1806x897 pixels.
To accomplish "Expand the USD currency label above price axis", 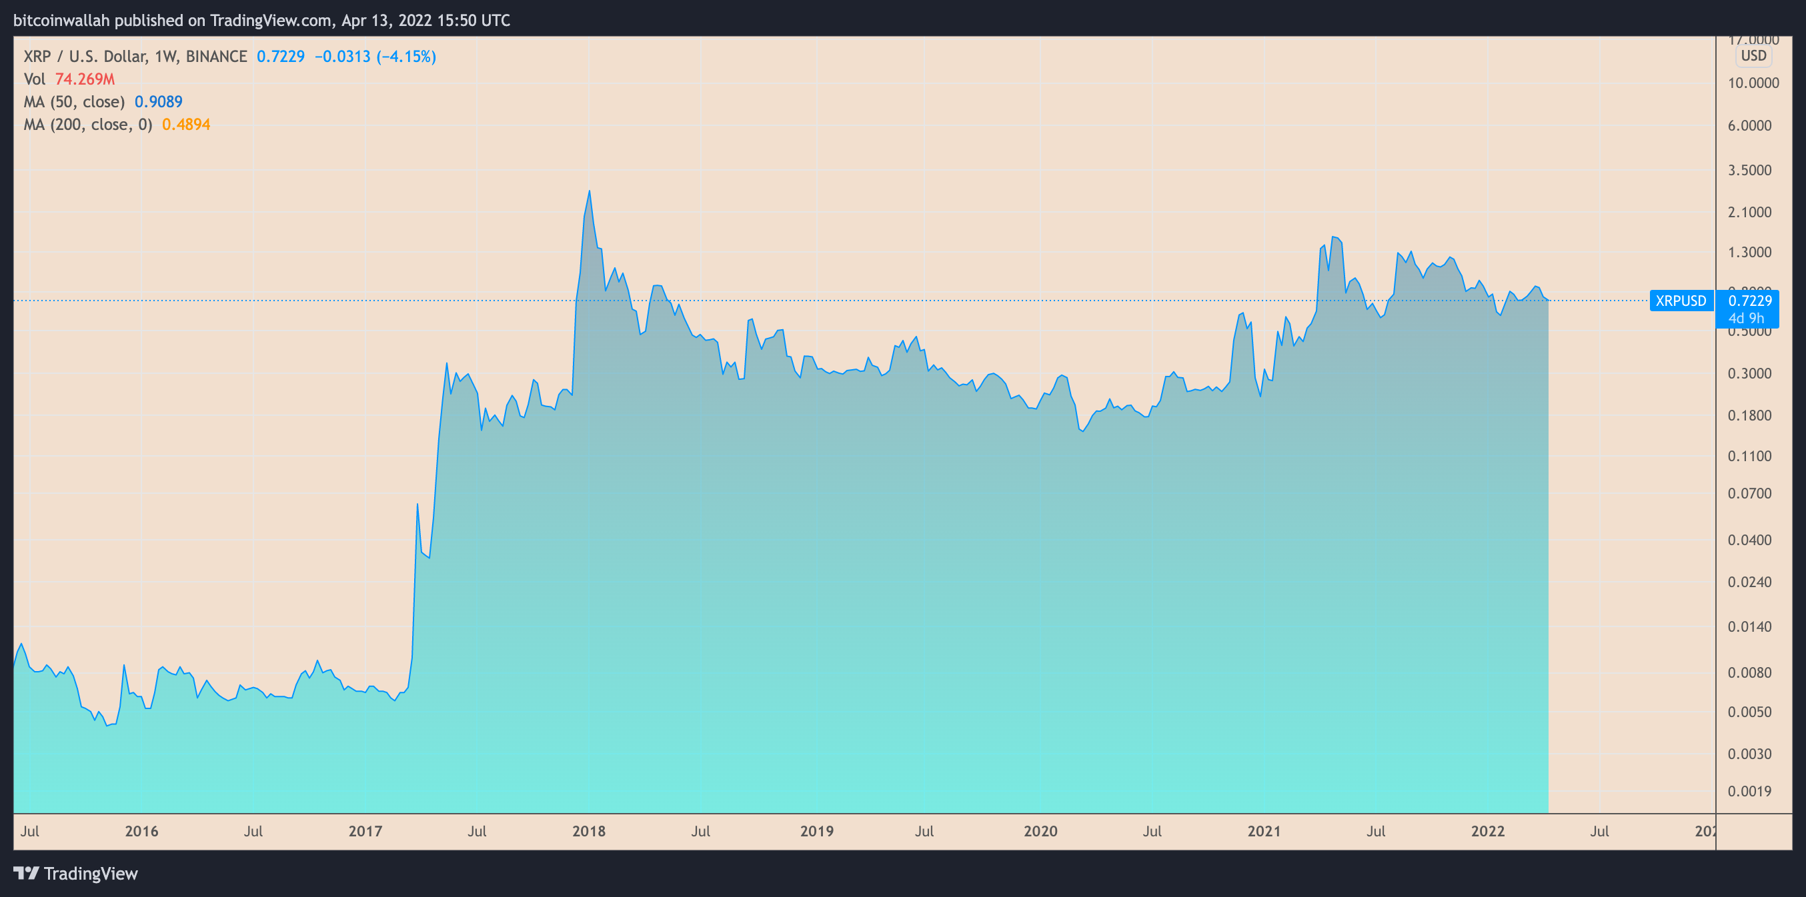I will (1753, 56).
